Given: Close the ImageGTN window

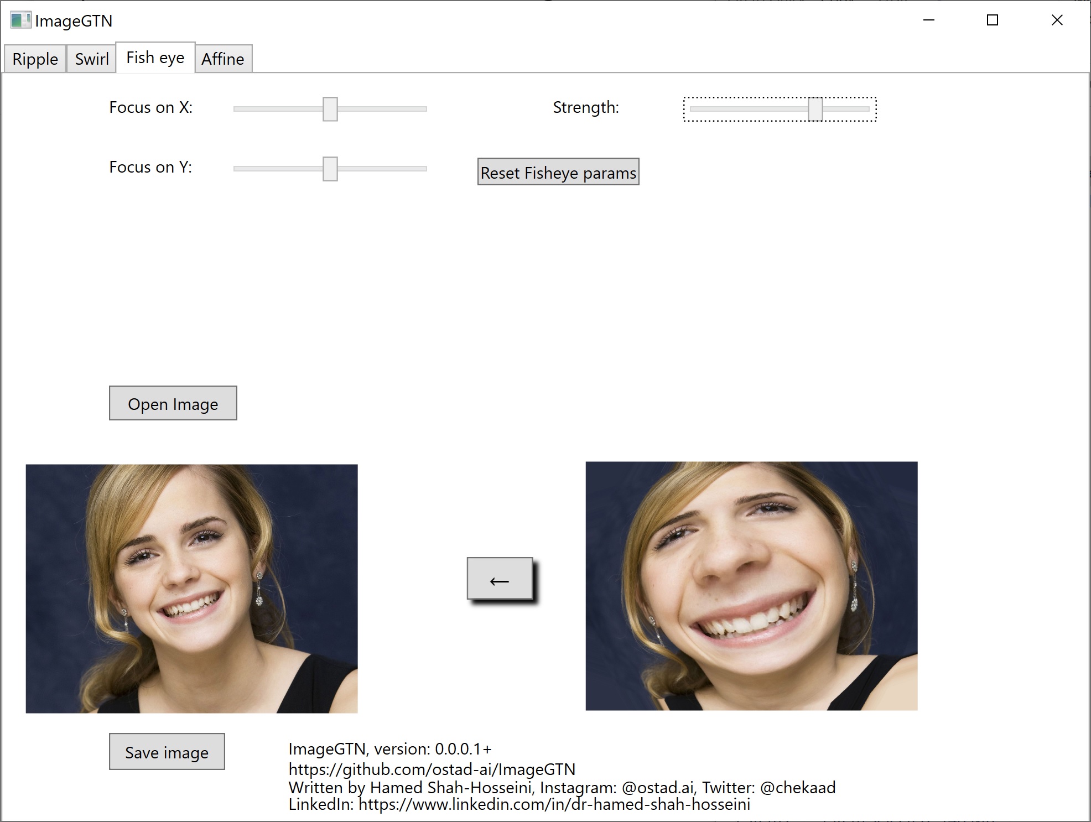Looking at the screenshot, I should (x=1057, y=20).
